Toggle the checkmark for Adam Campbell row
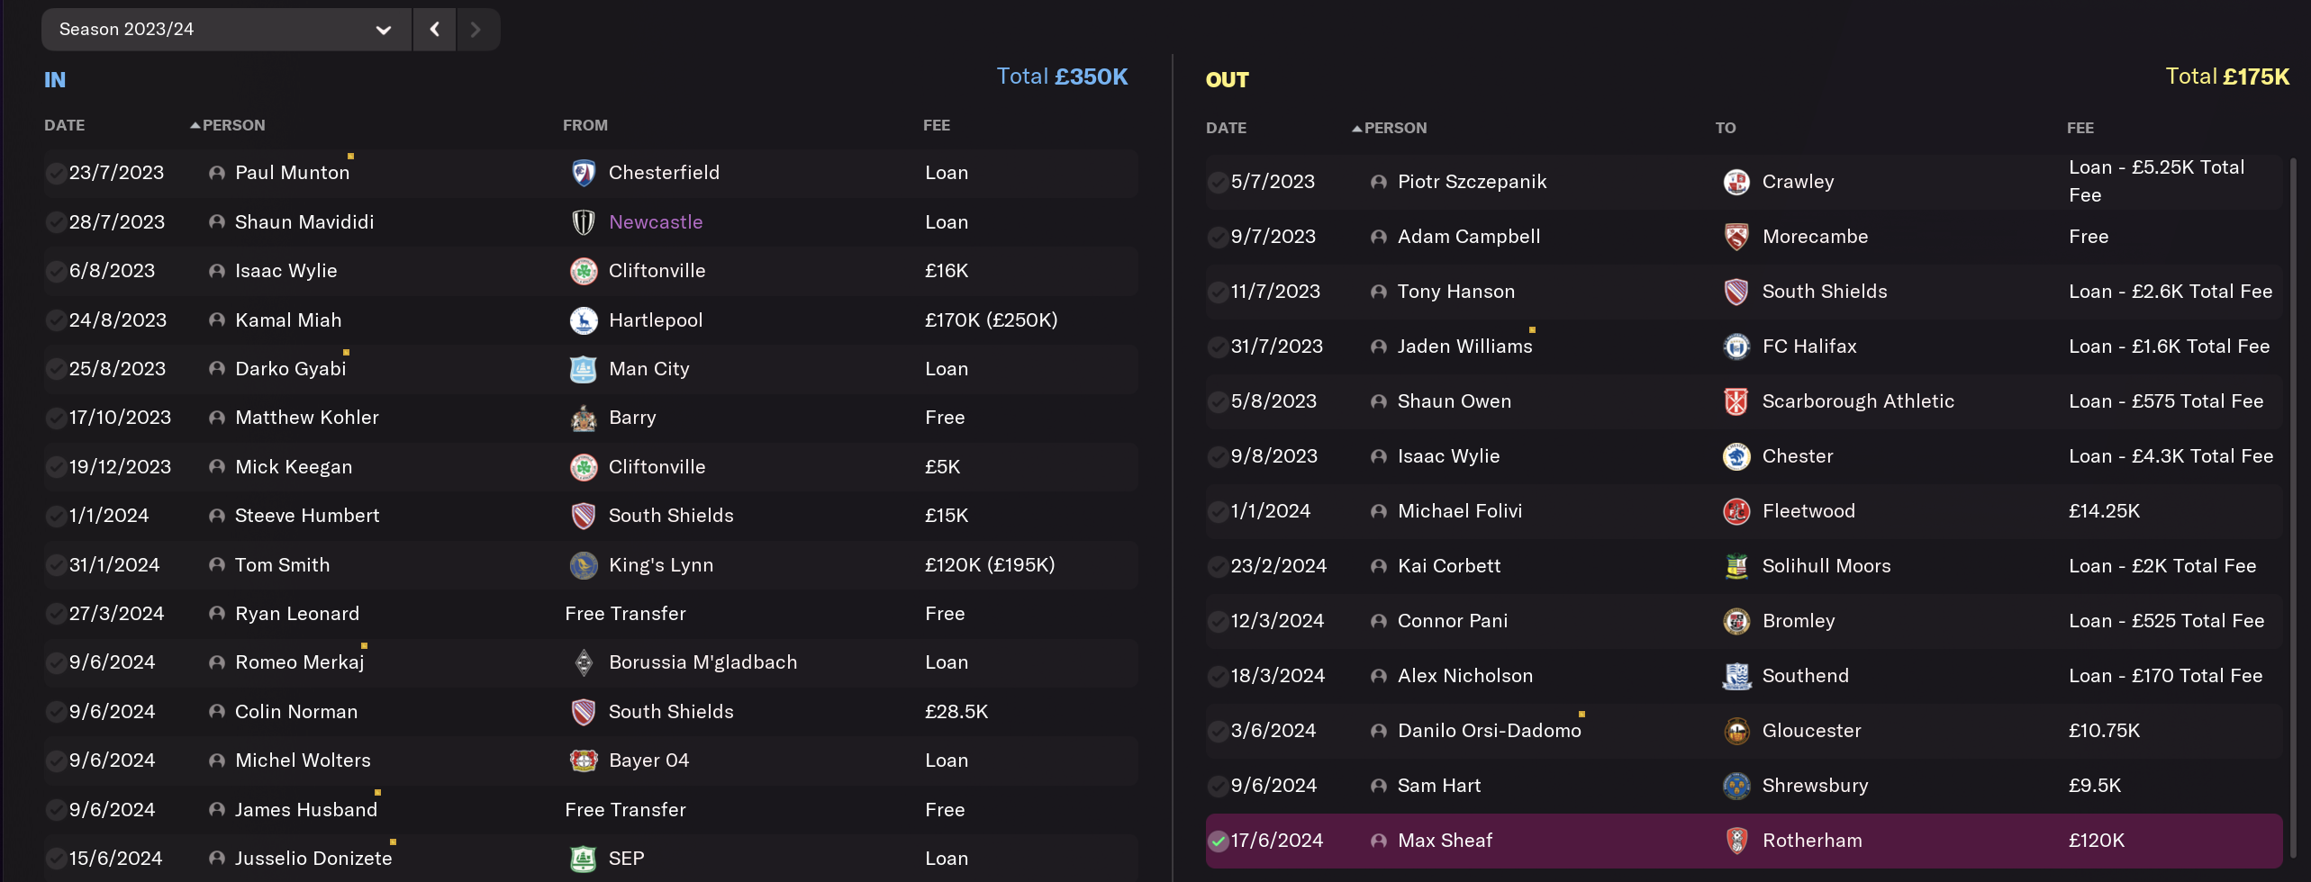Image resolution: width=2311 pixels, height=882 pixels. pos(1219,237)
